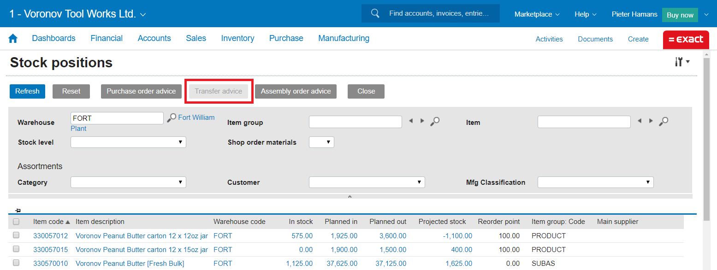Click the pin icon above the table
Screen dimensions: 717x270
18,211
